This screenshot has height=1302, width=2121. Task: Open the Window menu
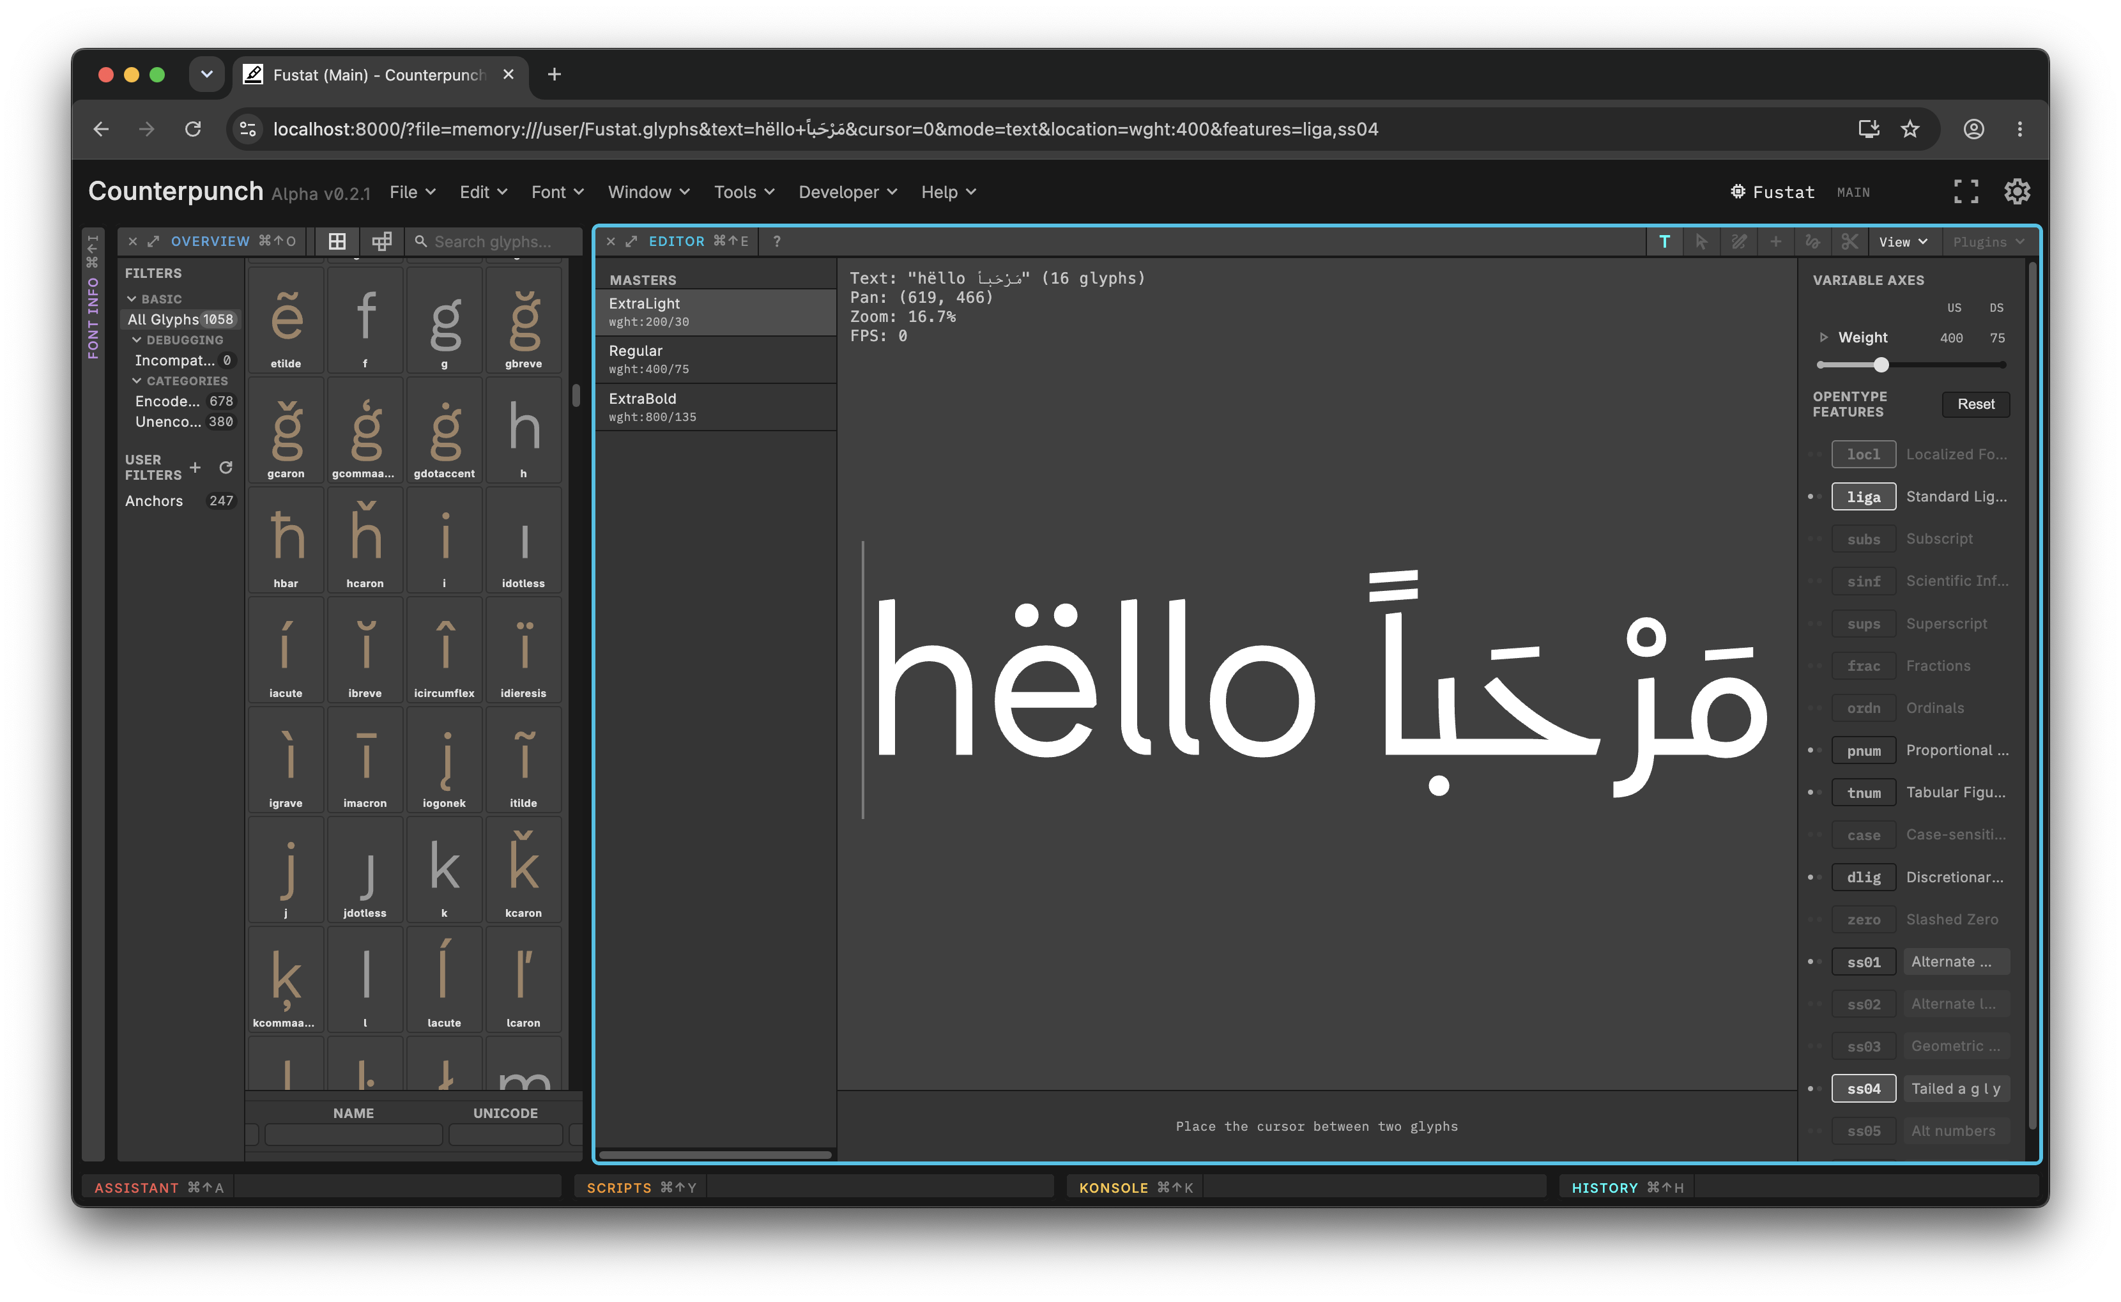[x=648, y=192]
